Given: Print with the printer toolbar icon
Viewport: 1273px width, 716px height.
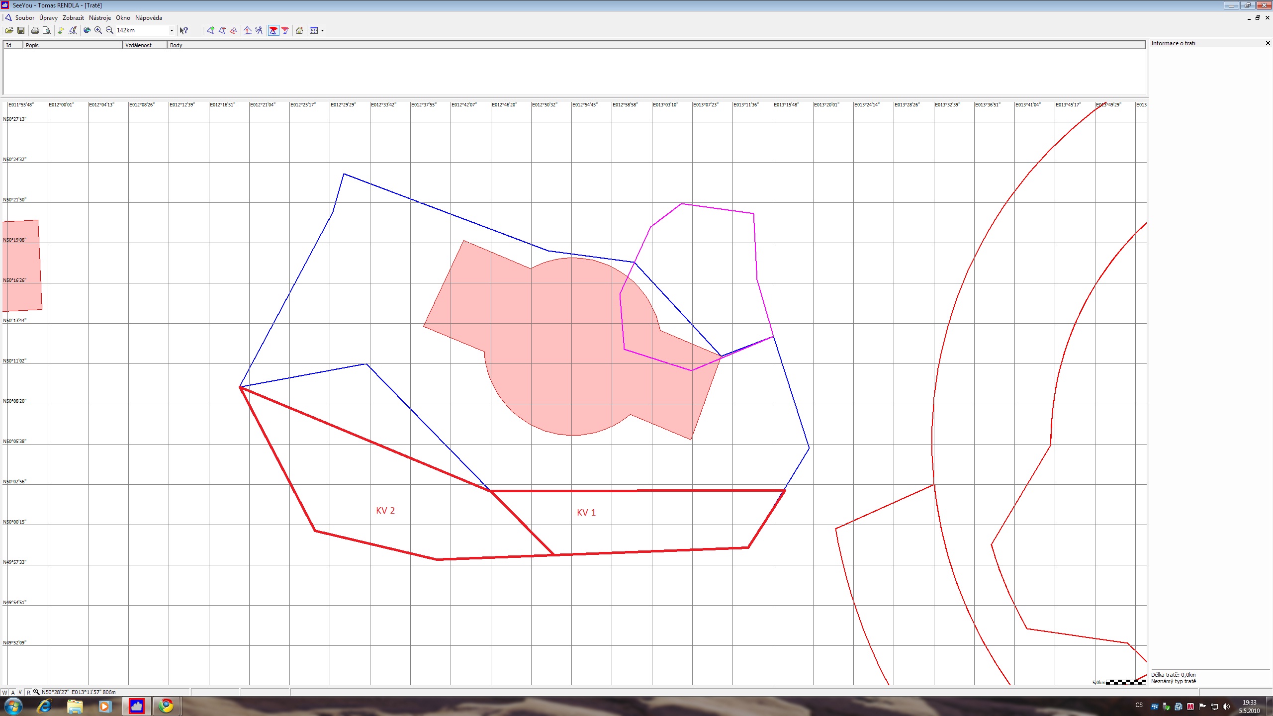Looking at the screenshot, I should pyautogui.click(x=35, y=30).
